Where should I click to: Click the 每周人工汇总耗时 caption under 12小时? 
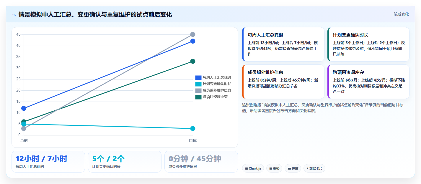pos(30,167)
